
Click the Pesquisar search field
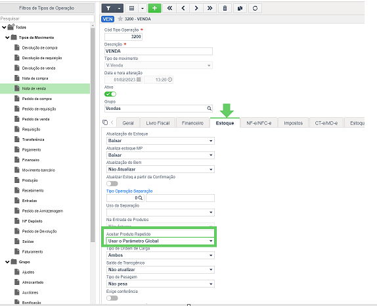coord(47,18)
